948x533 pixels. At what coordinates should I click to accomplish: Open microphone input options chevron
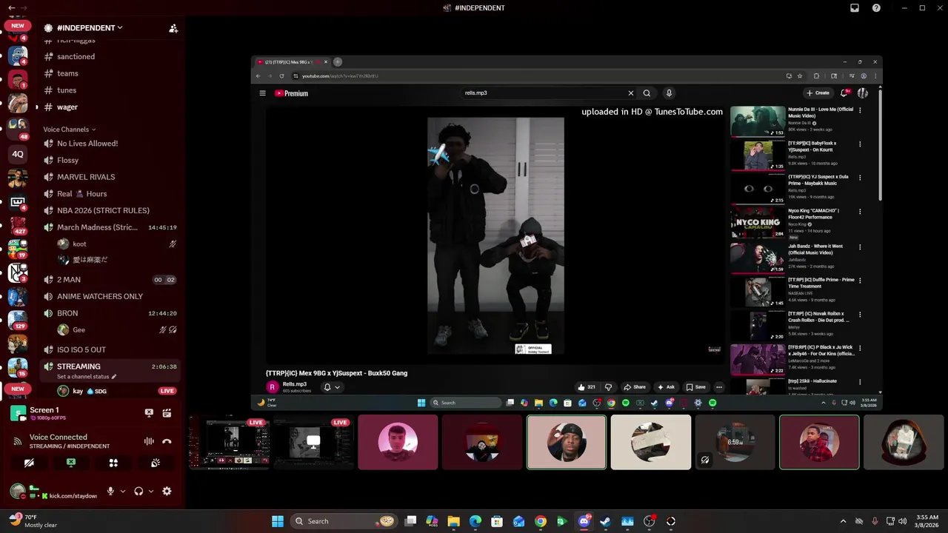[x=123, y=491]
